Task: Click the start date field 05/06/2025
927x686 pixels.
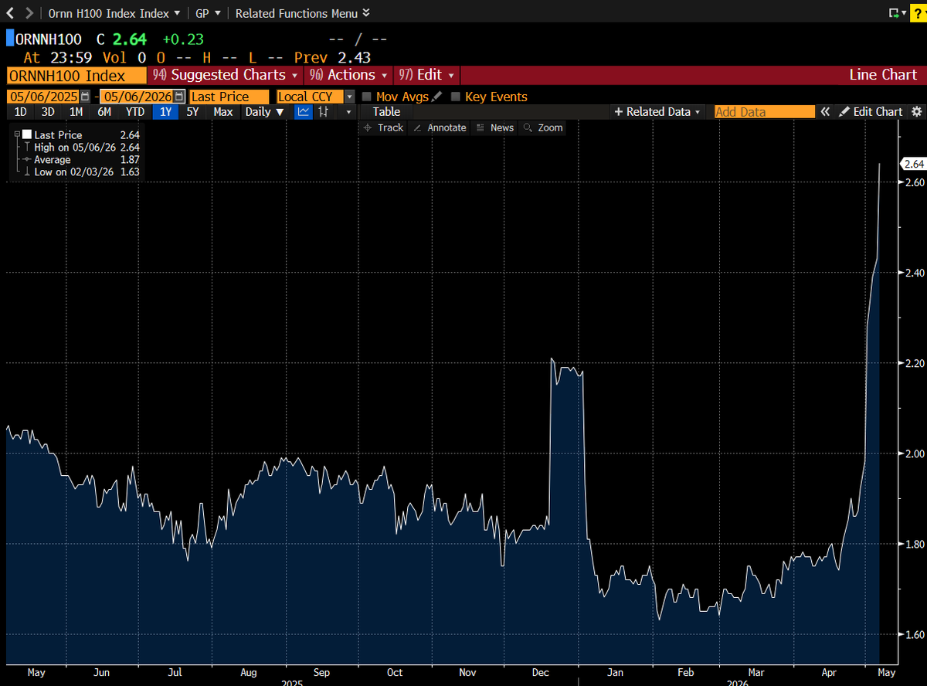Action: click(43, 97)
